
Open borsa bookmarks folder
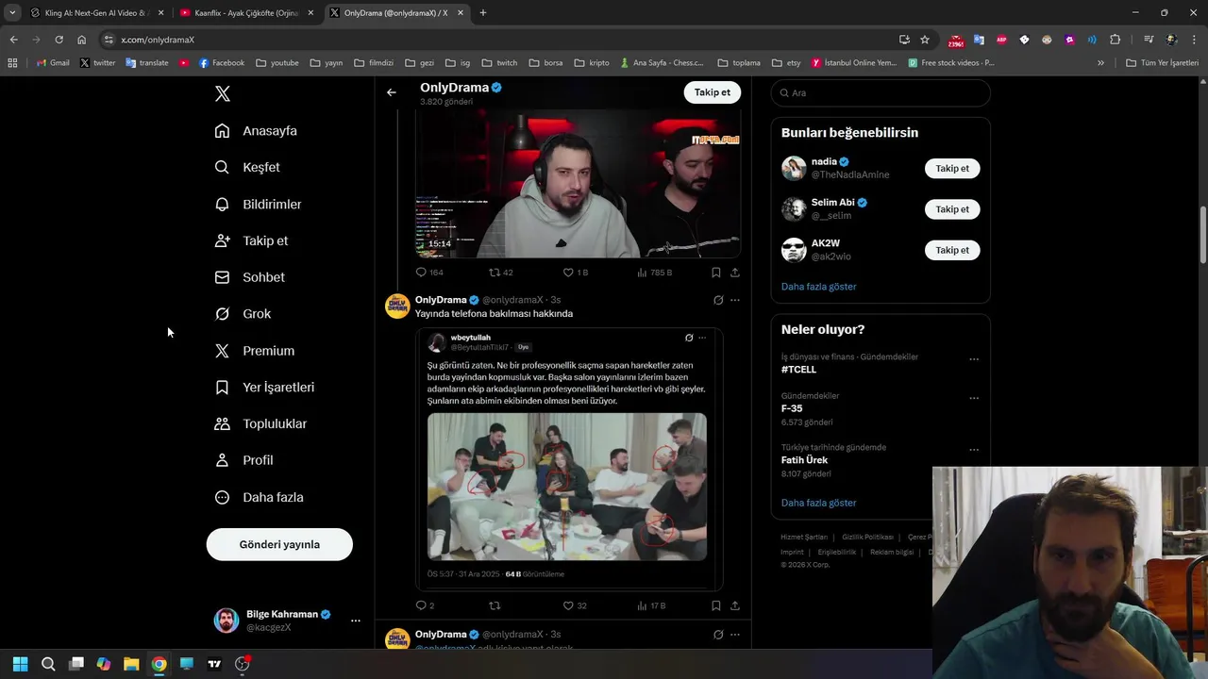click(546, 63)
